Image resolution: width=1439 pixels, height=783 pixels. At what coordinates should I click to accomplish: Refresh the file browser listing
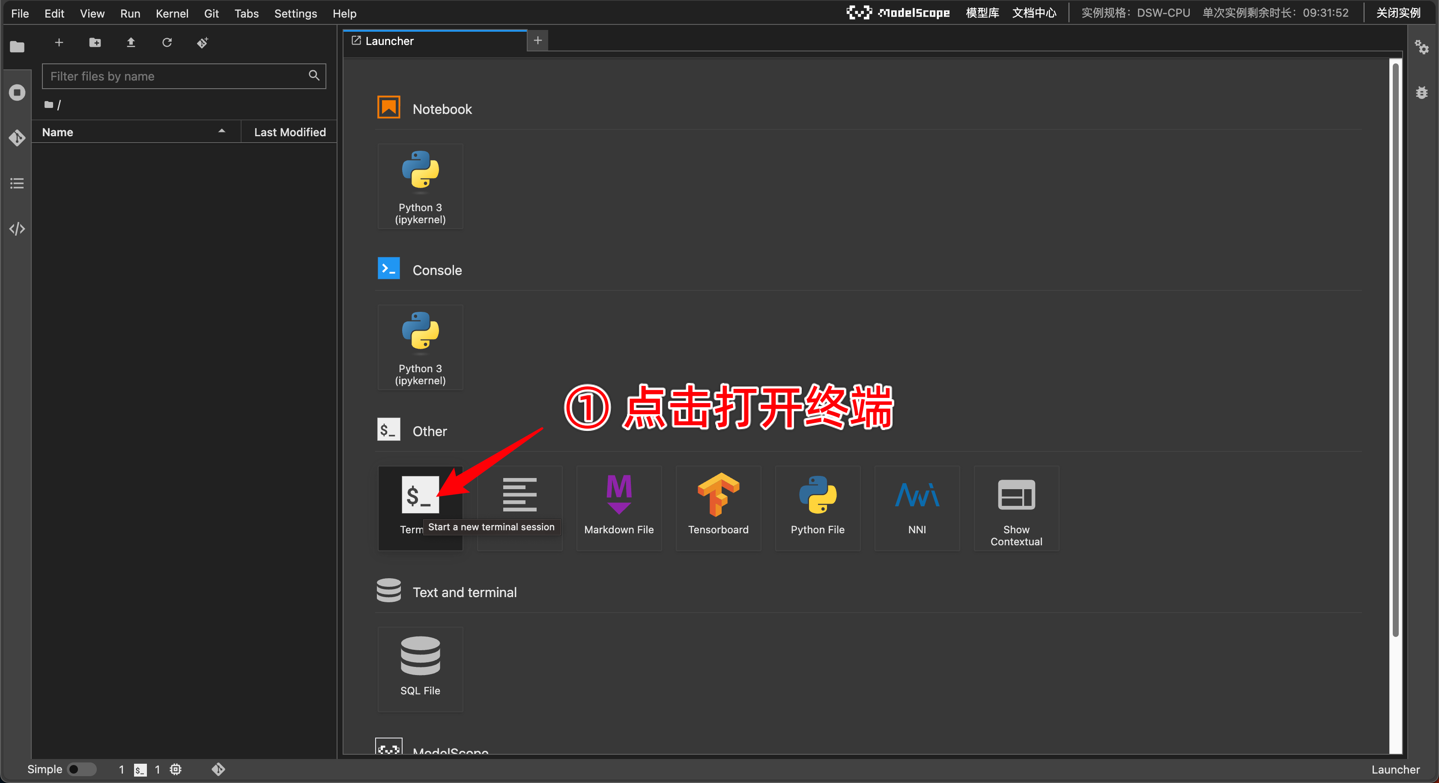click(x=167, y=42)
